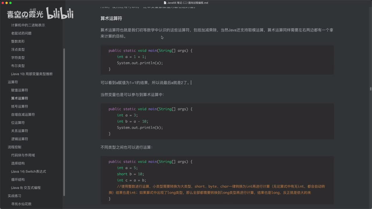The image size is (372, 209).
Task: Go to 浮点类型 section from outline
Action: tap(18, 50)
